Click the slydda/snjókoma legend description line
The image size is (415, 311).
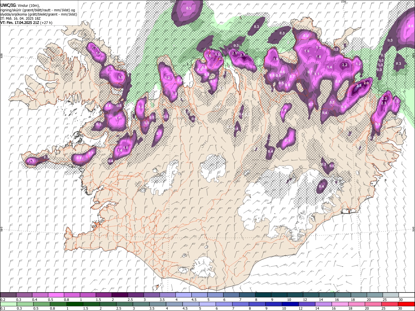(x=39, y=14)
